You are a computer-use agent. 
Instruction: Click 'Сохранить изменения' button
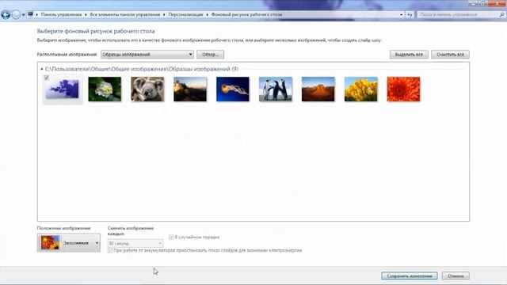(x=410, y=276)
